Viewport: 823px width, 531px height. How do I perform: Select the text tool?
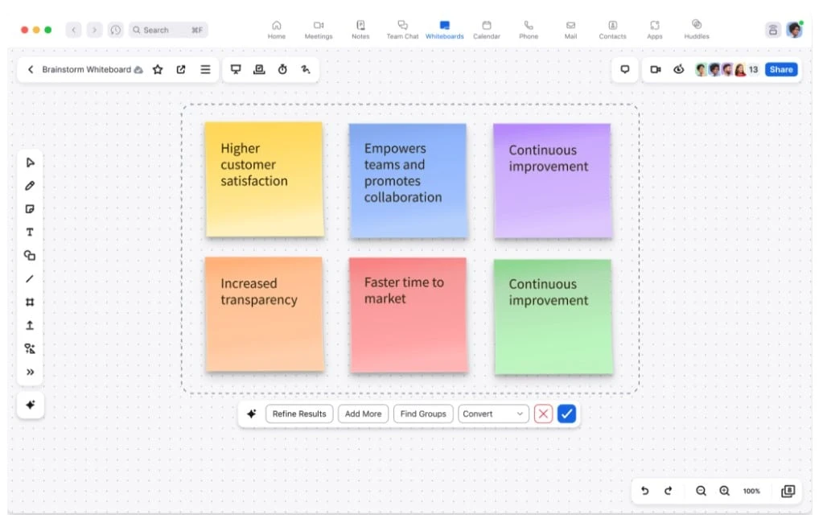(x=30, y=232)
